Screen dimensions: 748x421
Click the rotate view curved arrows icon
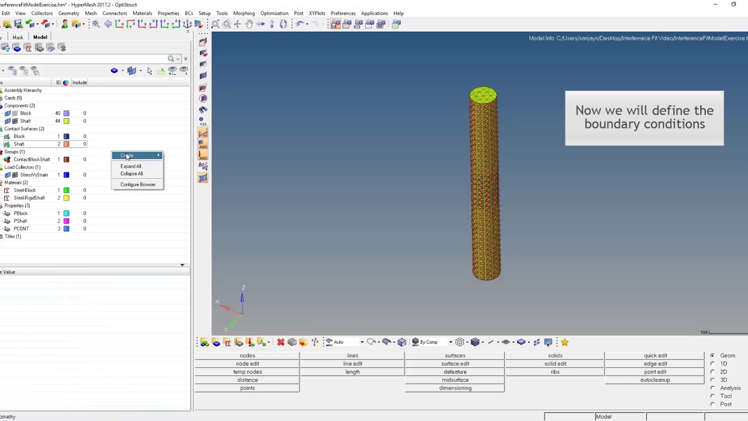[283, 24]
